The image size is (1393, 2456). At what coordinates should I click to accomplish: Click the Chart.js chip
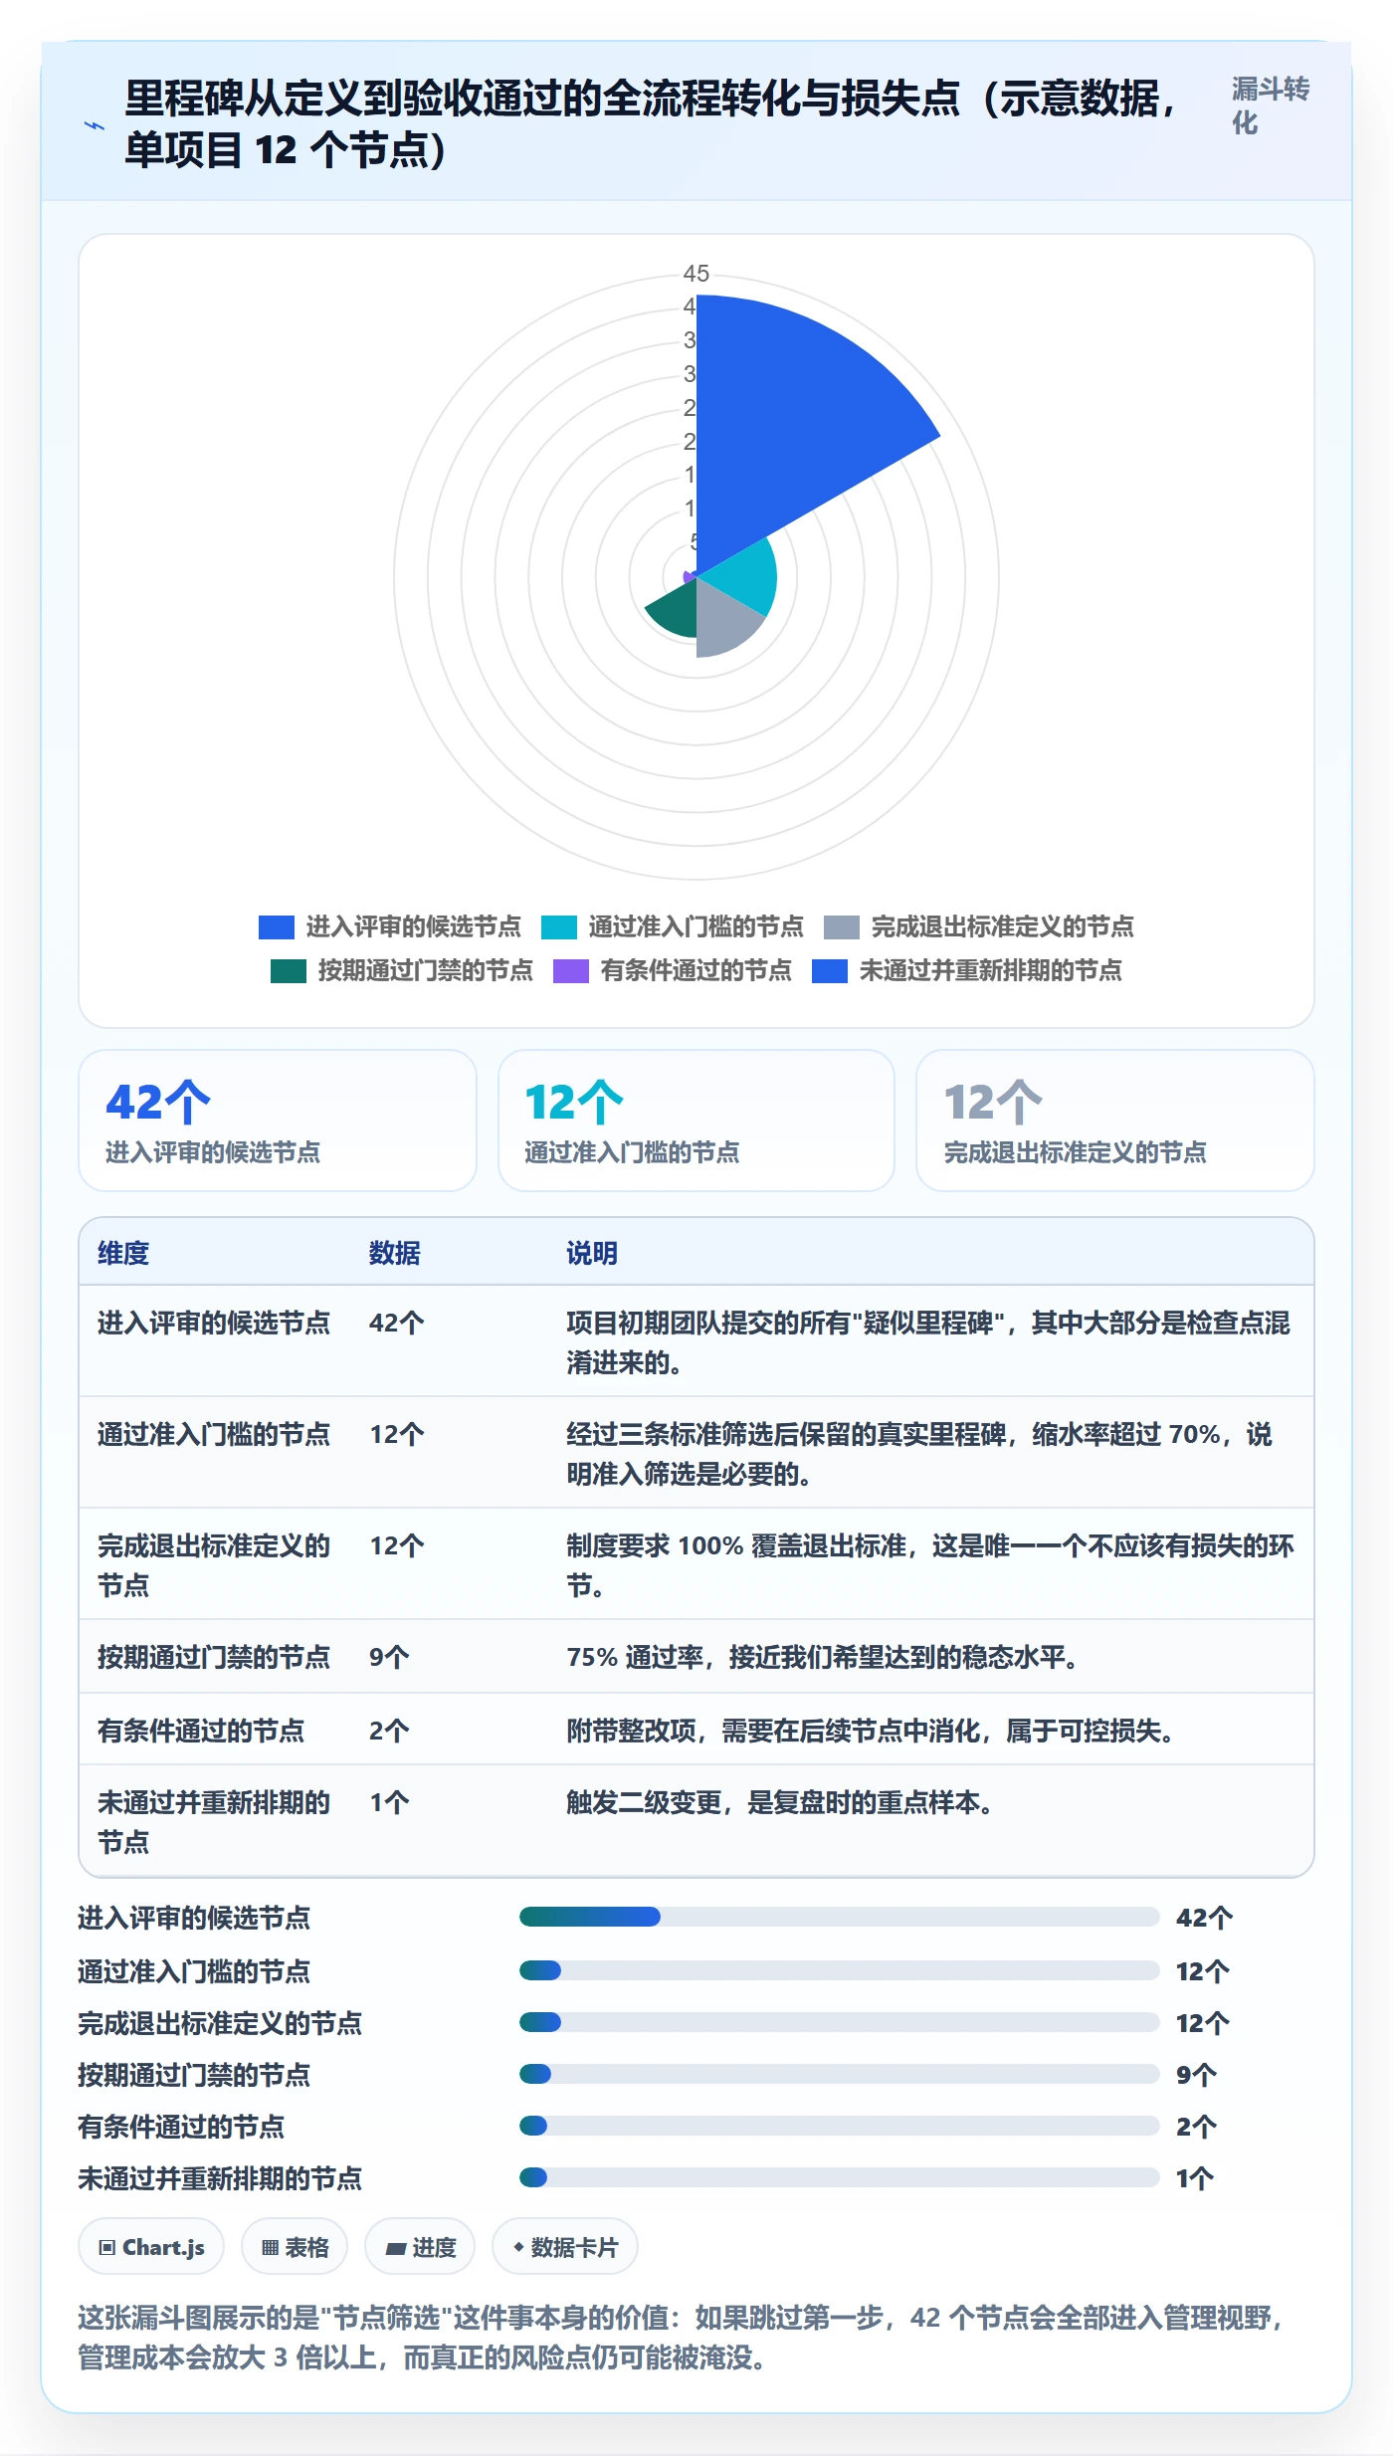(x=151, y=2247)
